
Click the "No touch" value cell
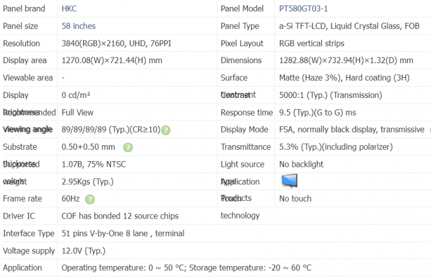click(295, 198)
